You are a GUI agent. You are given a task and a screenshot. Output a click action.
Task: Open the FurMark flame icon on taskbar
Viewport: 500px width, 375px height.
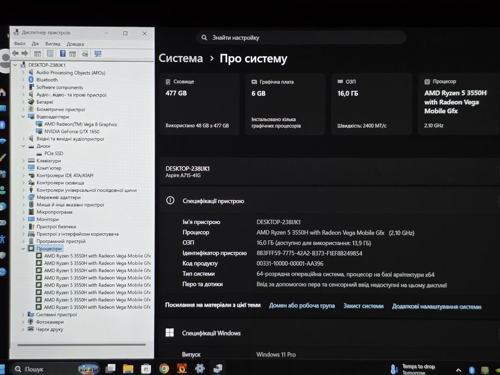coord(182,369)
